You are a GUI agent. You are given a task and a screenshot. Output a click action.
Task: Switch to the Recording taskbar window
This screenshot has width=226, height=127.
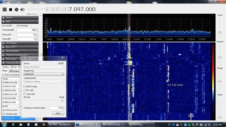[141, 125]
